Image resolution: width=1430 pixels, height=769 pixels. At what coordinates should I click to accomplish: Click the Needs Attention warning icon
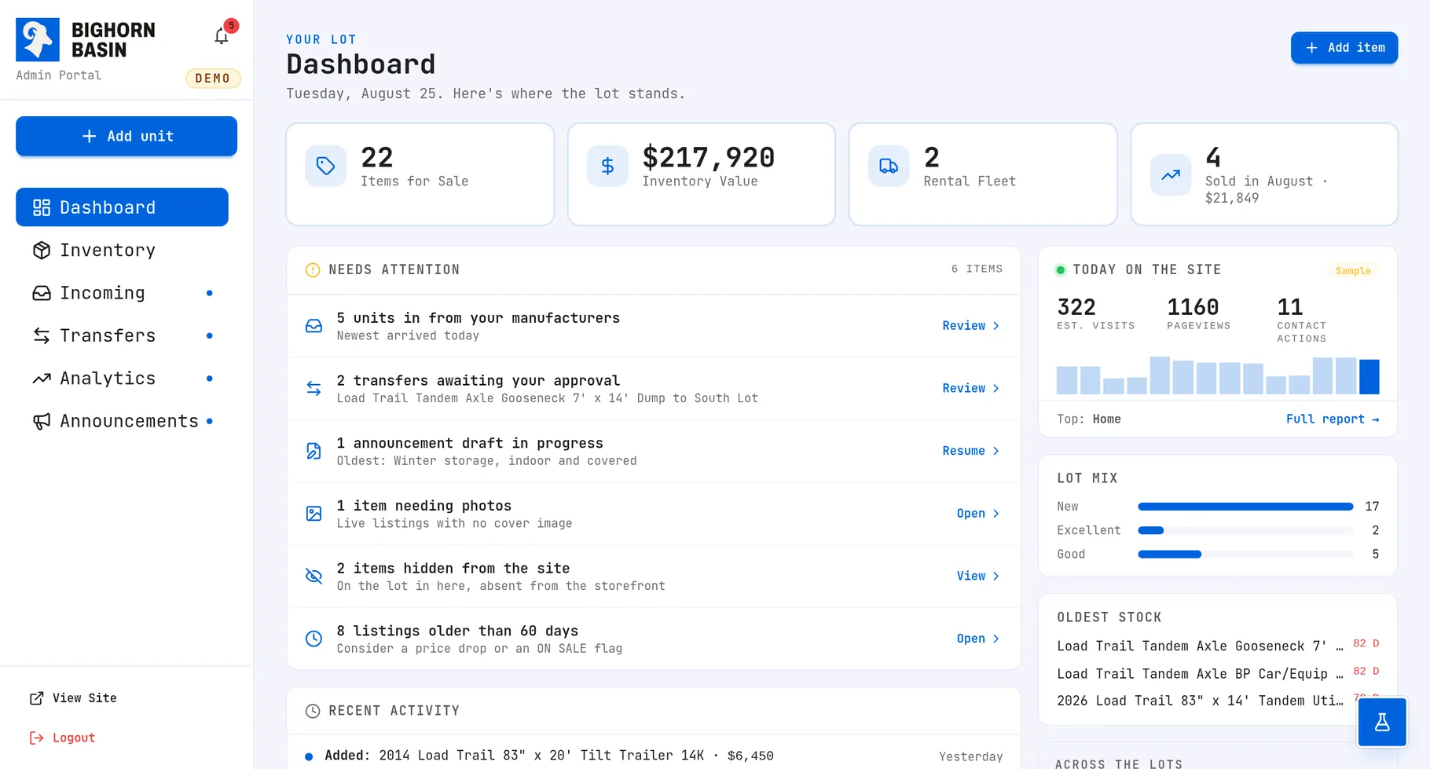pyautogui.click(x=313, y=270)
